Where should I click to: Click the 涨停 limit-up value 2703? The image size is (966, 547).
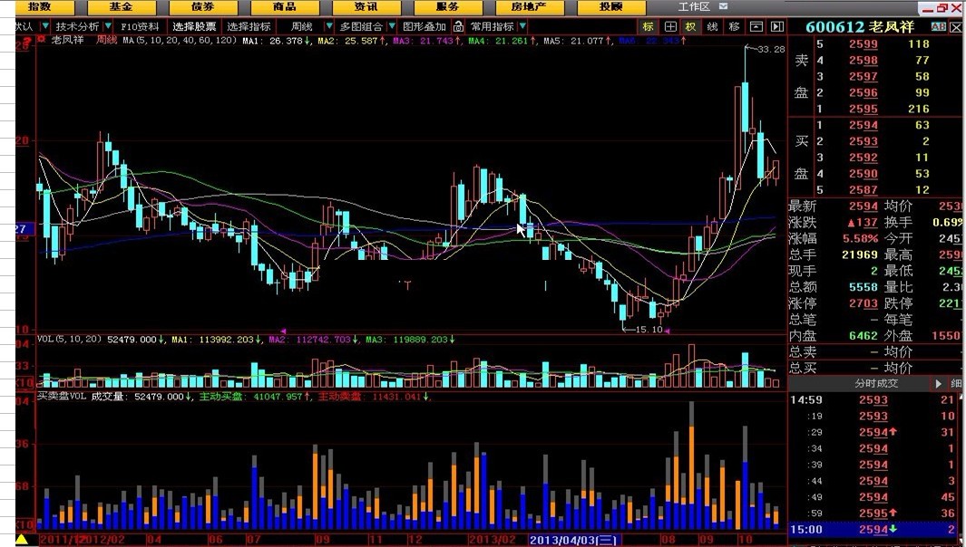(x=864, y=302)
